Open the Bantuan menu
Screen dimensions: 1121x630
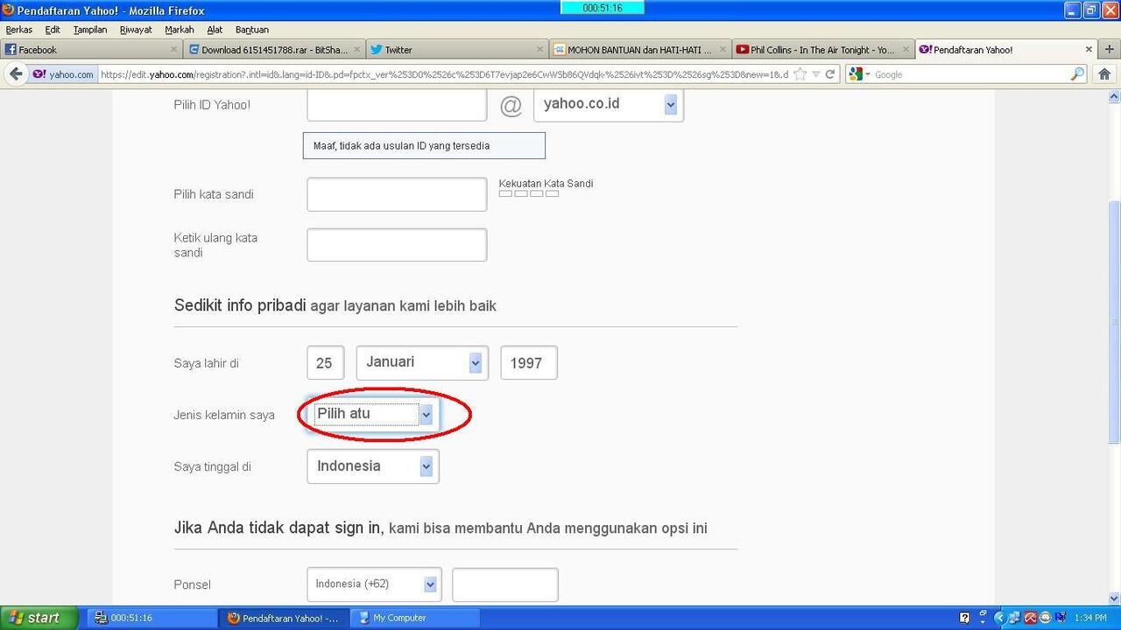(x=252, y=30)
